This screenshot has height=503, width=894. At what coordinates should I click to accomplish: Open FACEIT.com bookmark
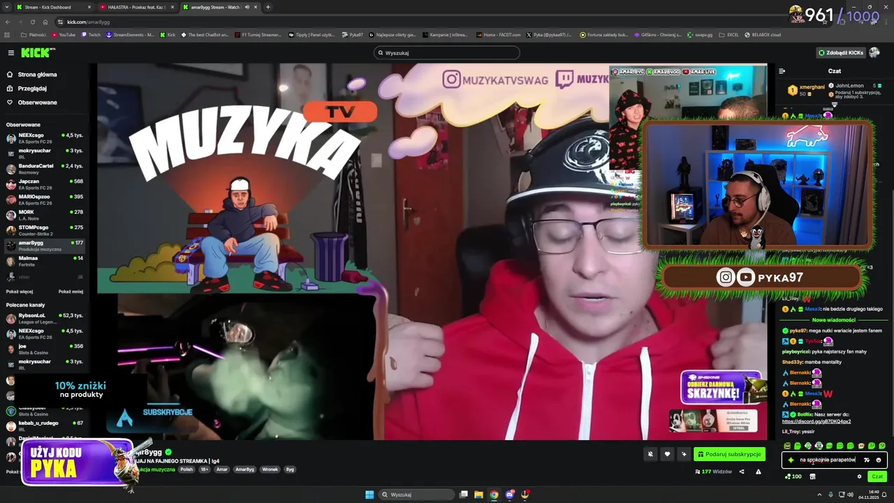[x=498, y=34]
